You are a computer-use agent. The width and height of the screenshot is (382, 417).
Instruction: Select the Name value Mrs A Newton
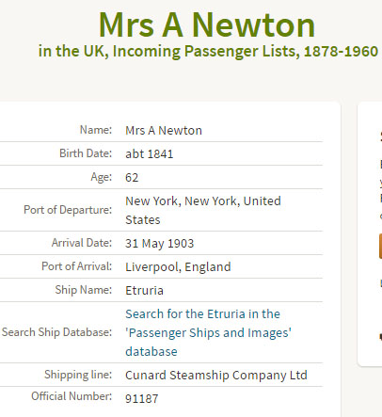pos(164,130)
